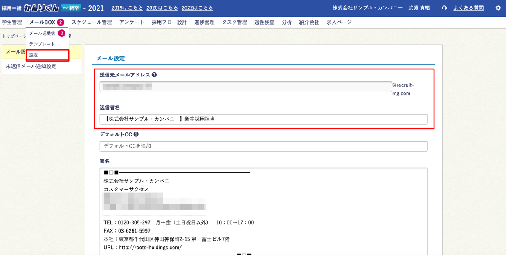
Task: Open 採用フロー設計 menu
Action: point(169,22)
